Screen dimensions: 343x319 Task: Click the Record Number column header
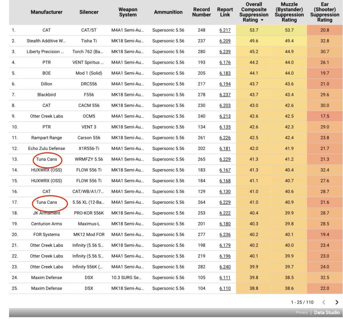201,12
